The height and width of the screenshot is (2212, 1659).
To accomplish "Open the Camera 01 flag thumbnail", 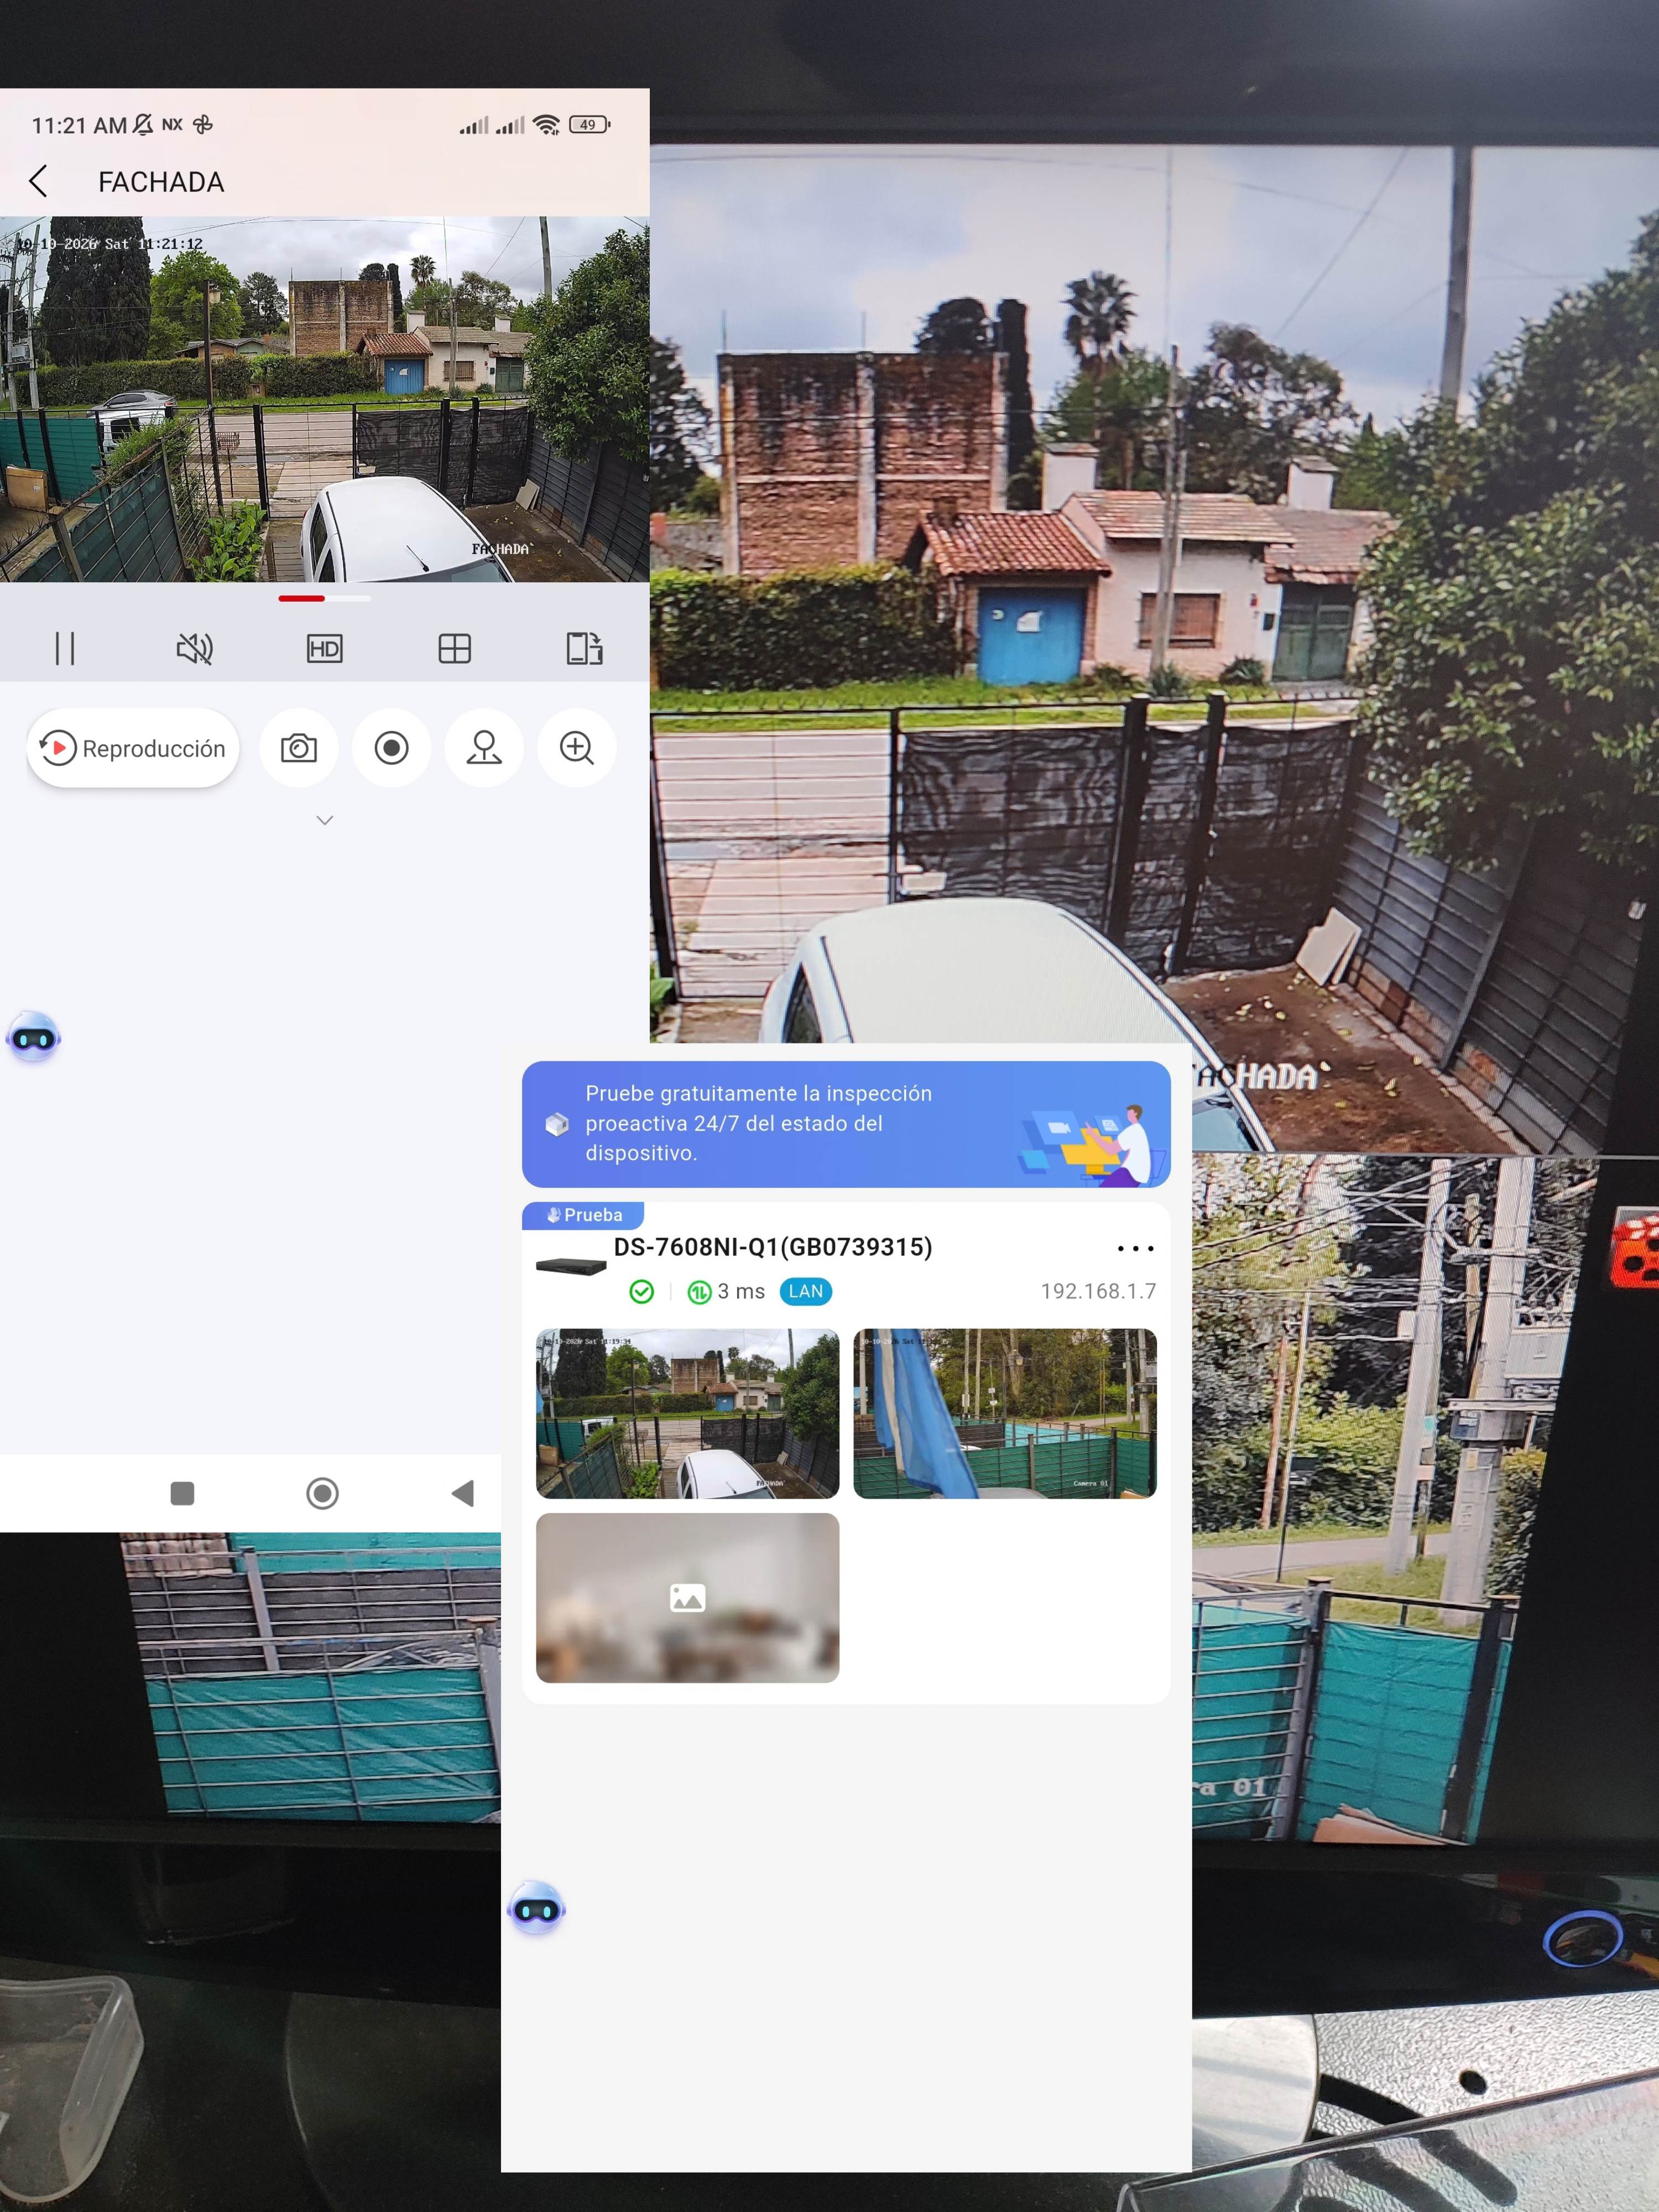I will [1005, 1413].
